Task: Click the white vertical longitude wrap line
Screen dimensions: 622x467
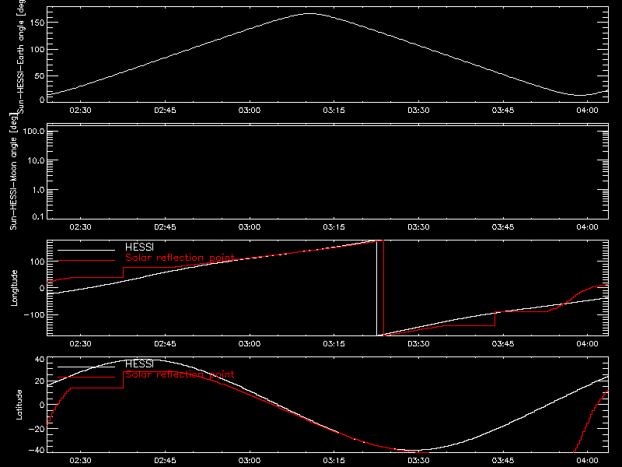Action: point(376,288)
